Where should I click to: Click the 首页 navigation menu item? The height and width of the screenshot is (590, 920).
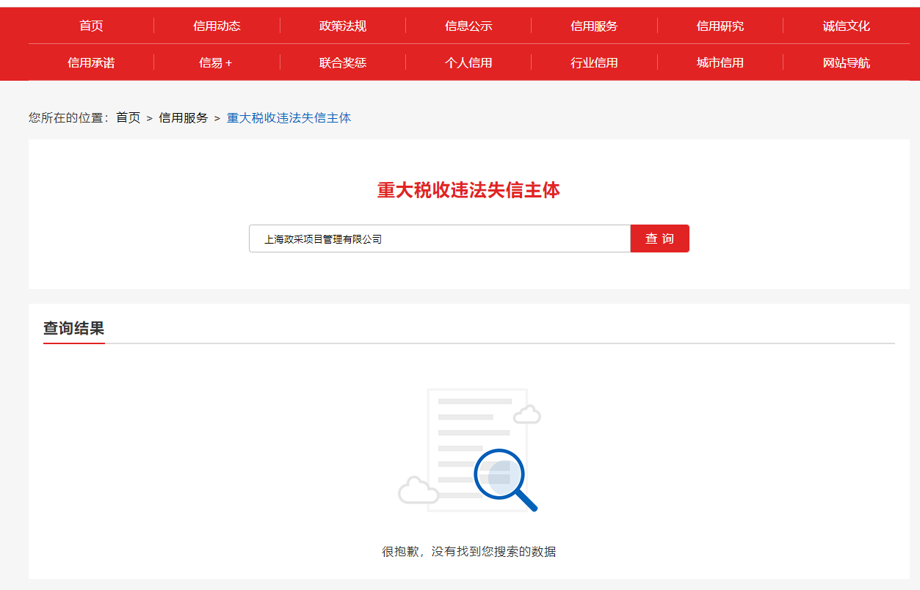(91, 26)
